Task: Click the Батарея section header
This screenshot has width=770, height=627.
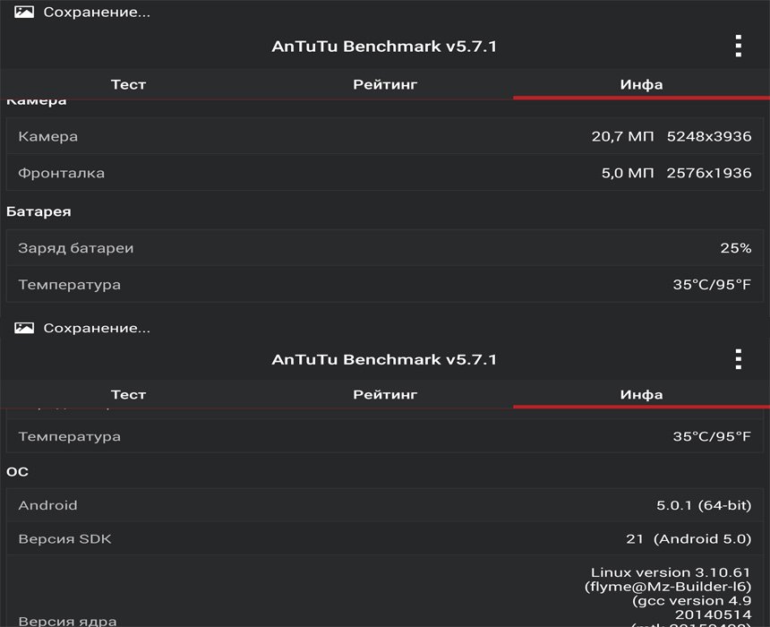Action: [x=38, y=212]
